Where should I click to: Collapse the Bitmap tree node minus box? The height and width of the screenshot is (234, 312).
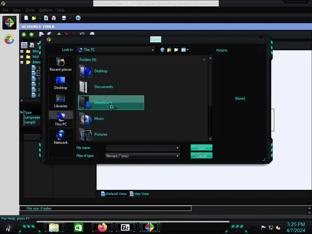coord(22,62)
